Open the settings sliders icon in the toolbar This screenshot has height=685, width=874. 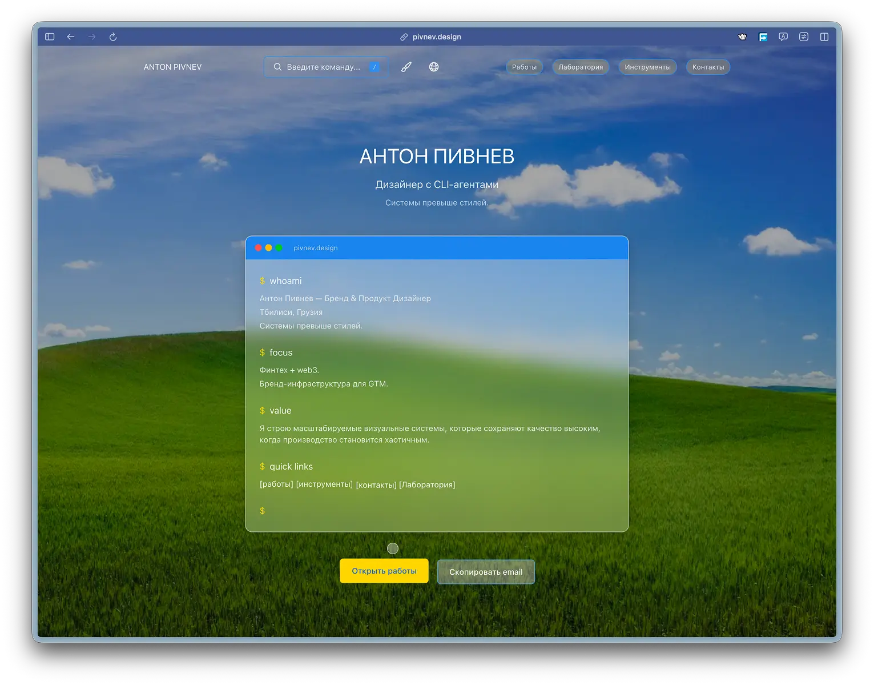coord(804,36)
